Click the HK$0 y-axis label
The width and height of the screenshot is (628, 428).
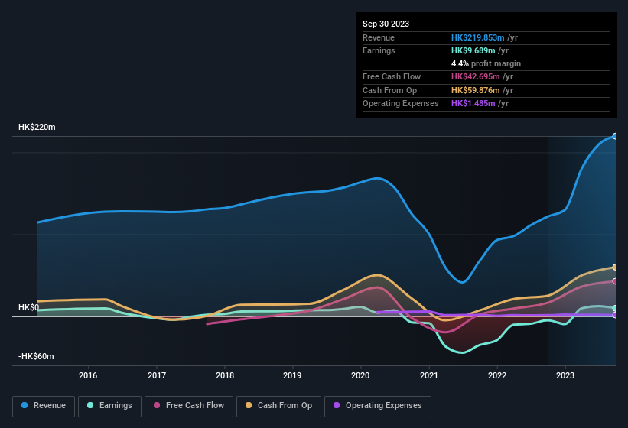pyautogui.click(x=28, y=307)
